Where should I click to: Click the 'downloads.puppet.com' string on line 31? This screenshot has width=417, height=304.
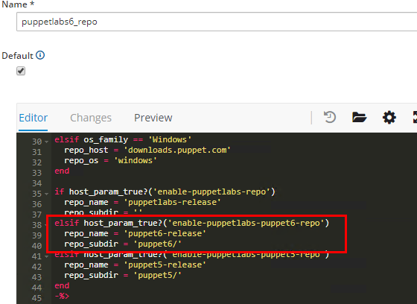[177, 150]
